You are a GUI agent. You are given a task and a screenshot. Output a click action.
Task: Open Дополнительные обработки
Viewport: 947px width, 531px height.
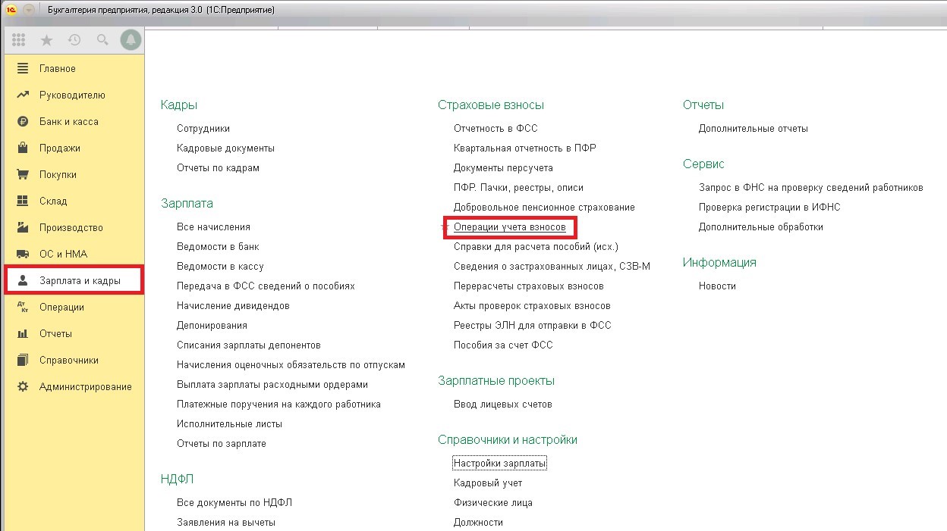(x=761, y=227)
